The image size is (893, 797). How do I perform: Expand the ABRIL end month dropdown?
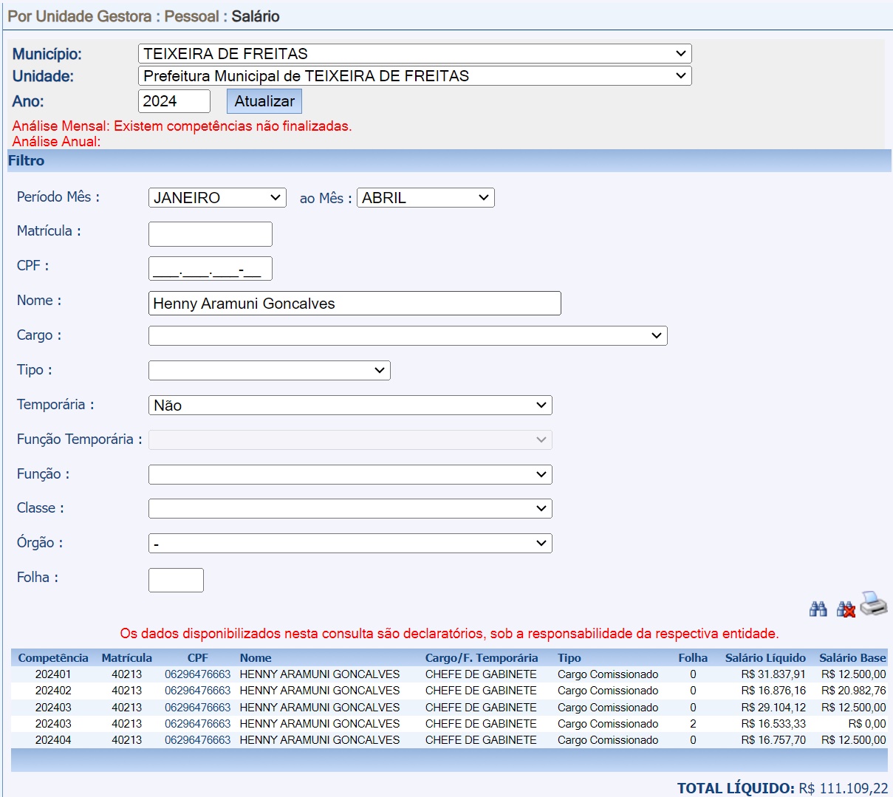click(x=425, y=198)
